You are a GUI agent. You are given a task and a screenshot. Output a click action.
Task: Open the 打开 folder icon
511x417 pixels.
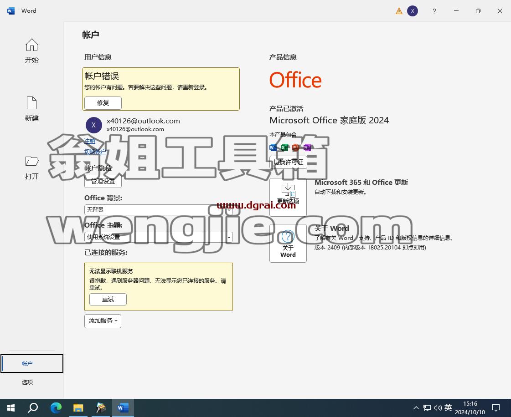coord(31,161)
